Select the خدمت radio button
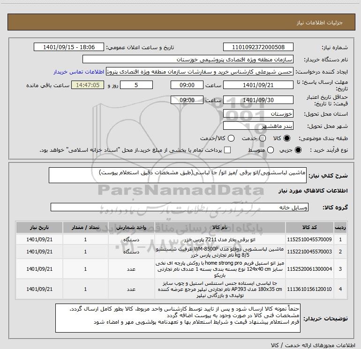The image size is (361, 349). click(x=263, y=138)
